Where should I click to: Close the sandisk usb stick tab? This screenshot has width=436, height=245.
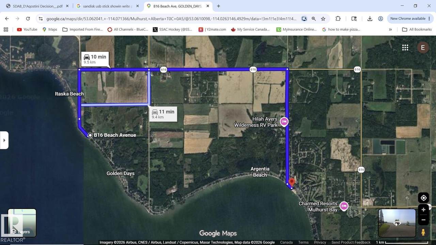(x=138, y=6)
